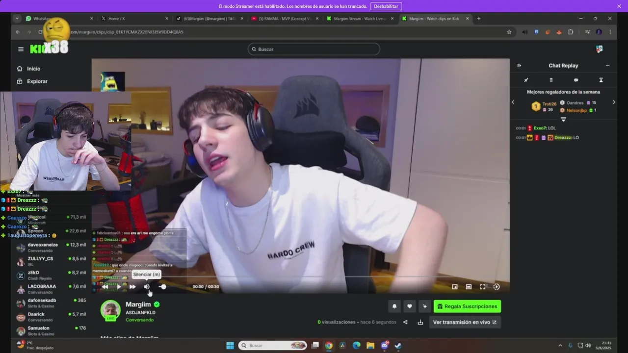Expand the weekly gifters leaderboard chevron
This screenshot has width=628, height=353.
tap(563, 119)
